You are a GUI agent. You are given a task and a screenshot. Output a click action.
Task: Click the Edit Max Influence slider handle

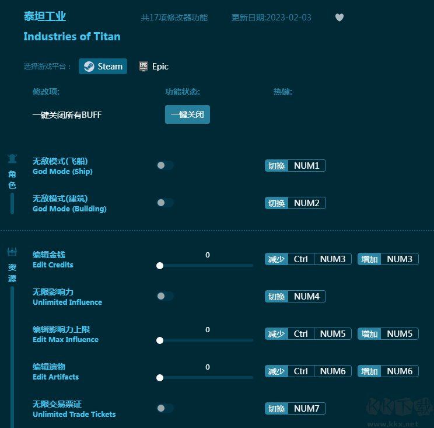point(160,340)
